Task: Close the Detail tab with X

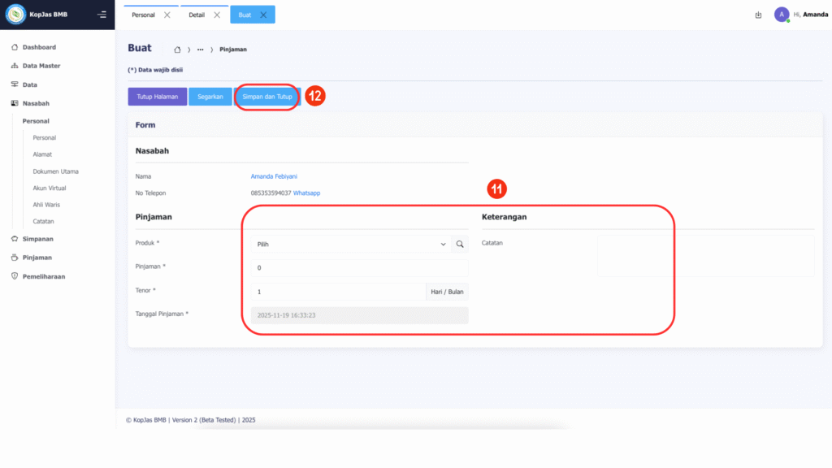Action: (x=217, y=15)
